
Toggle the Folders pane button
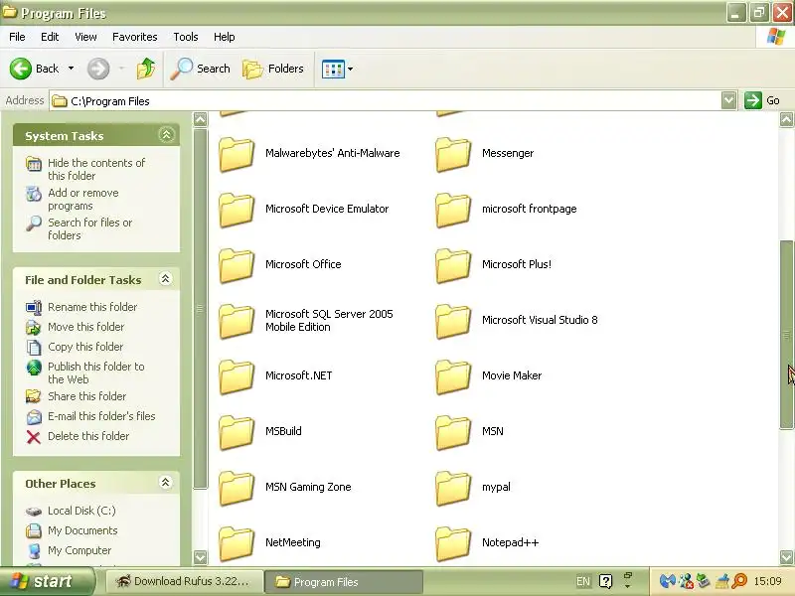(x=272, y=69)
